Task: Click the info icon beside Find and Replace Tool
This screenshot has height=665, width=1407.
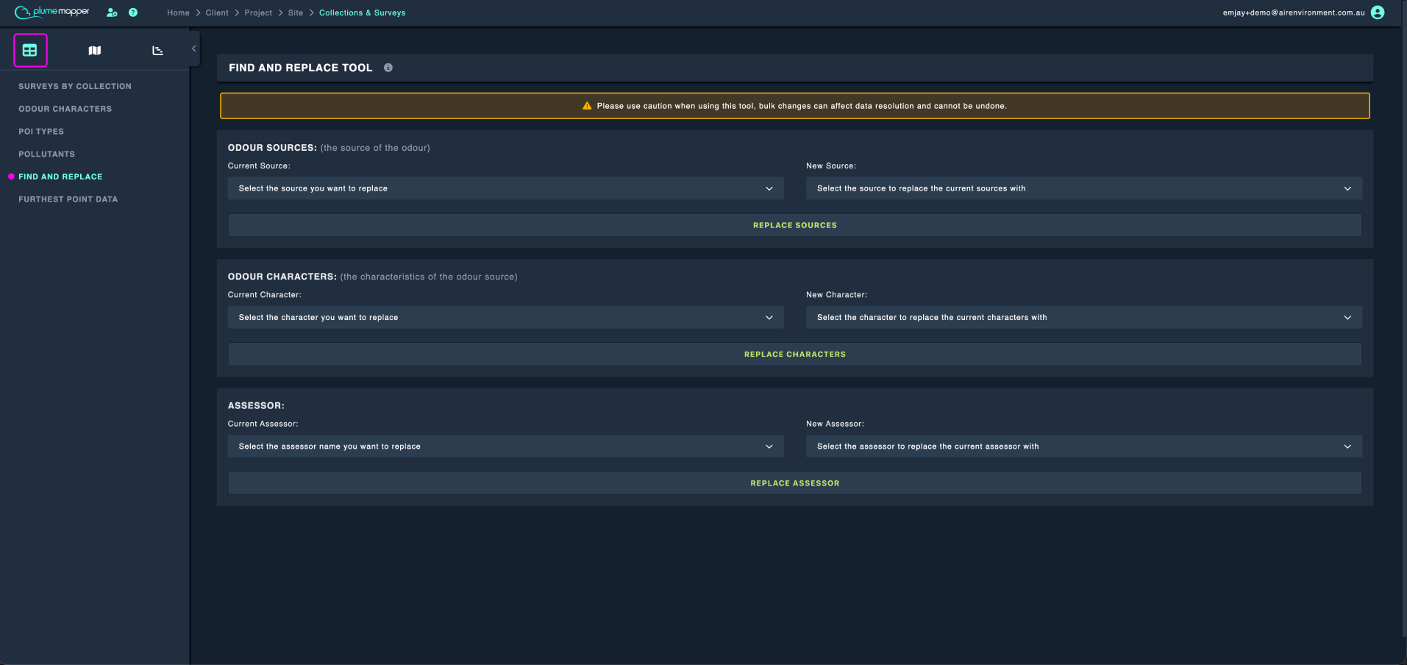Action: pos(388,68)
